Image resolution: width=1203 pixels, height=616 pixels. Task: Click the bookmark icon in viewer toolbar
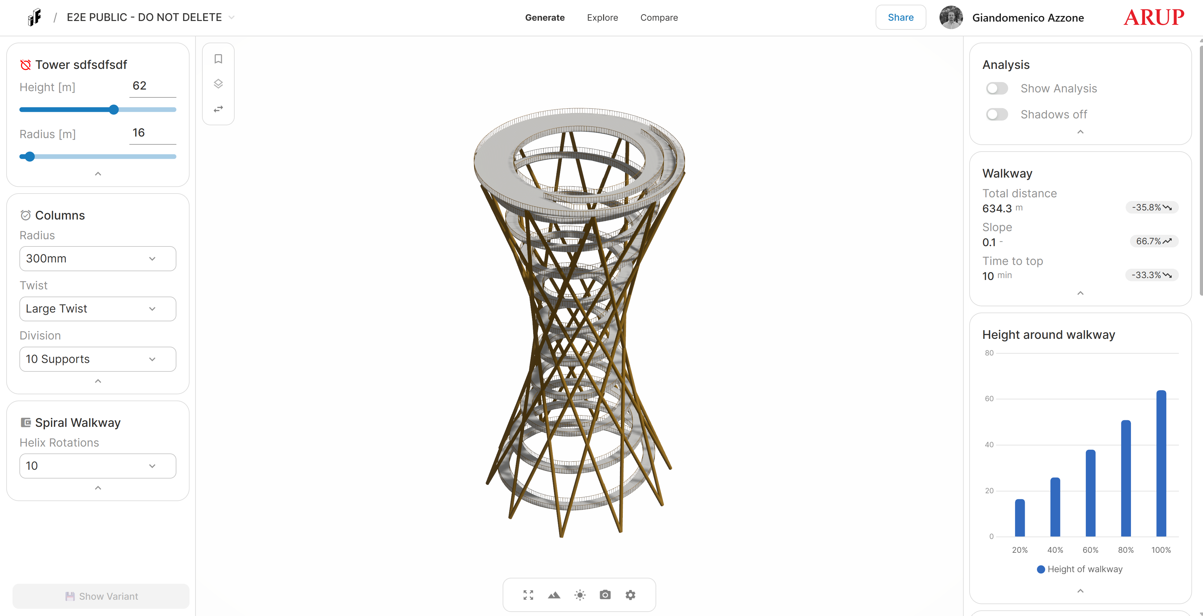(218, 59)
